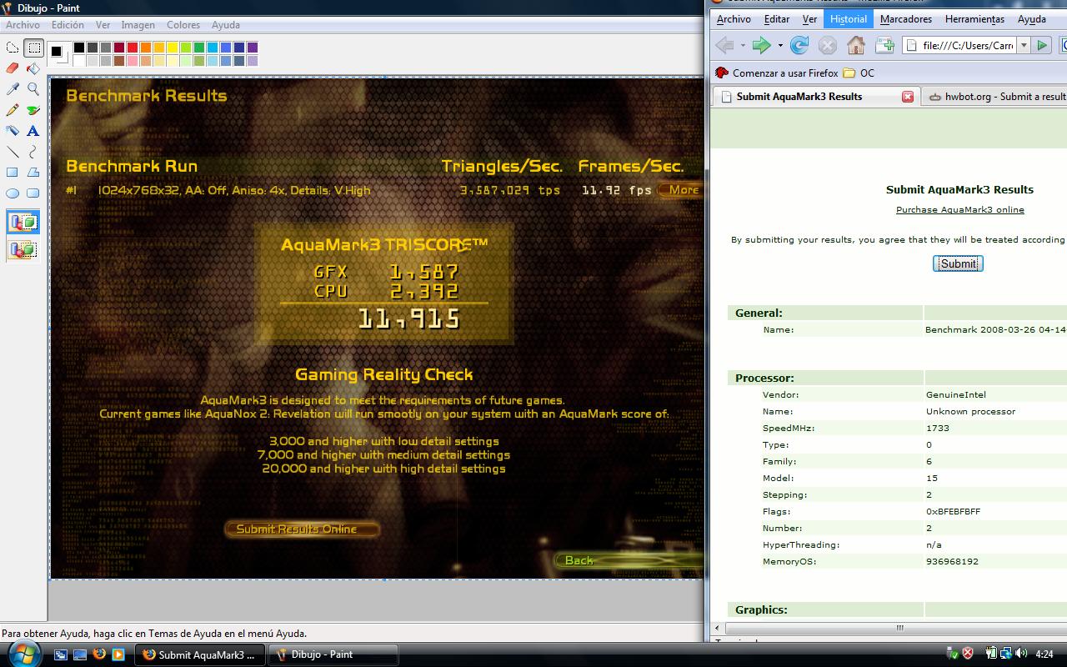This screenshot has width=1067, height=667.
Task: Open the Forward button history dropdown
Action: [x=779, y=46]
